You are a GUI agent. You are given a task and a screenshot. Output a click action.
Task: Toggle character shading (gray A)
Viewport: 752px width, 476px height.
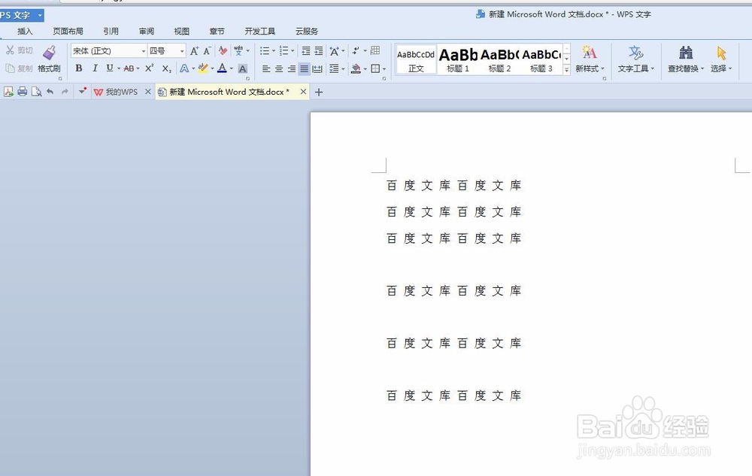[x=243, y=68]
